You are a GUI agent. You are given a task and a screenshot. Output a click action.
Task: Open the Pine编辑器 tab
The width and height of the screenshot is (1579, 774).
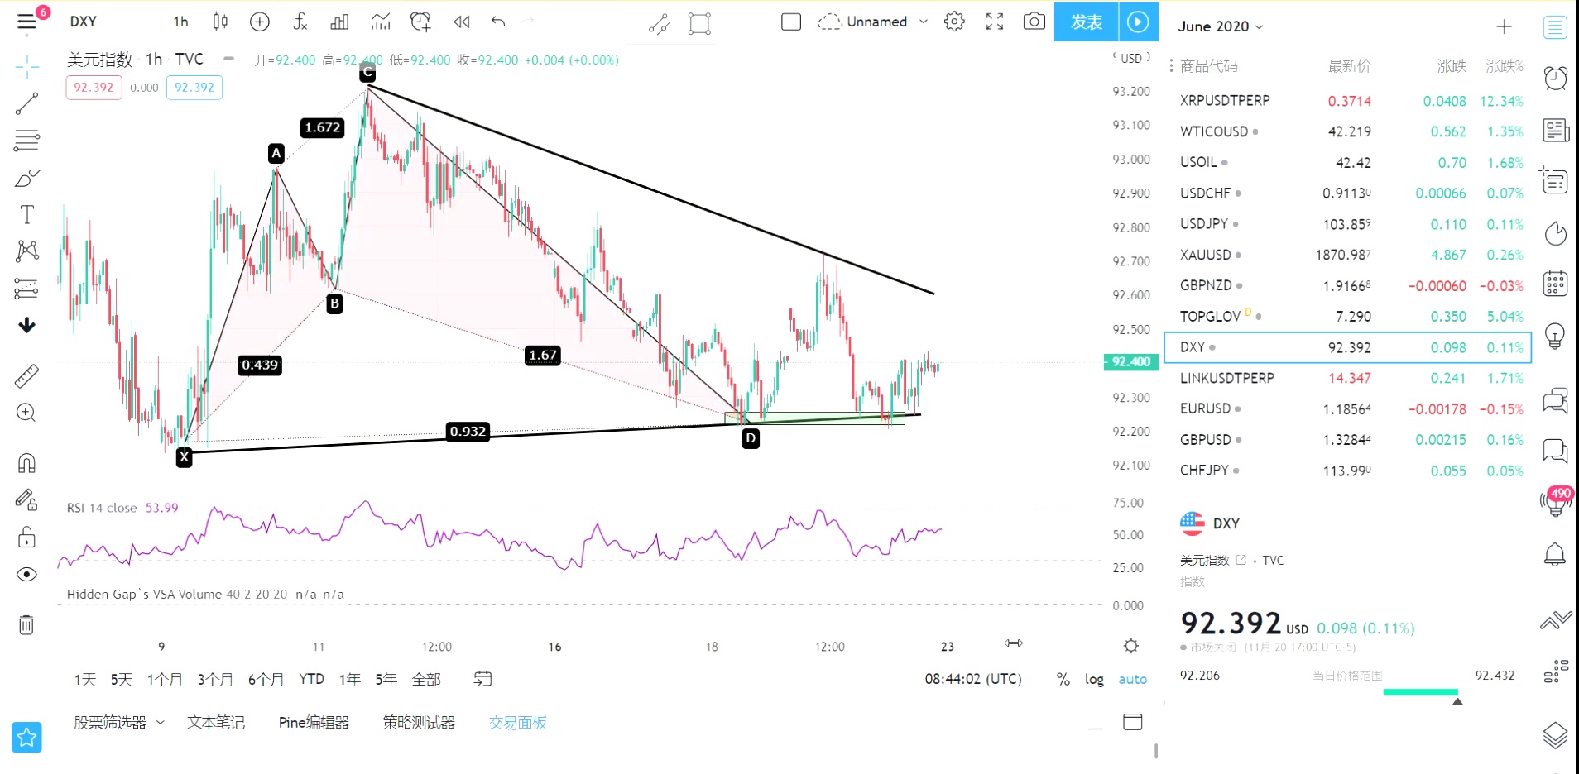[x=314, y=722]
